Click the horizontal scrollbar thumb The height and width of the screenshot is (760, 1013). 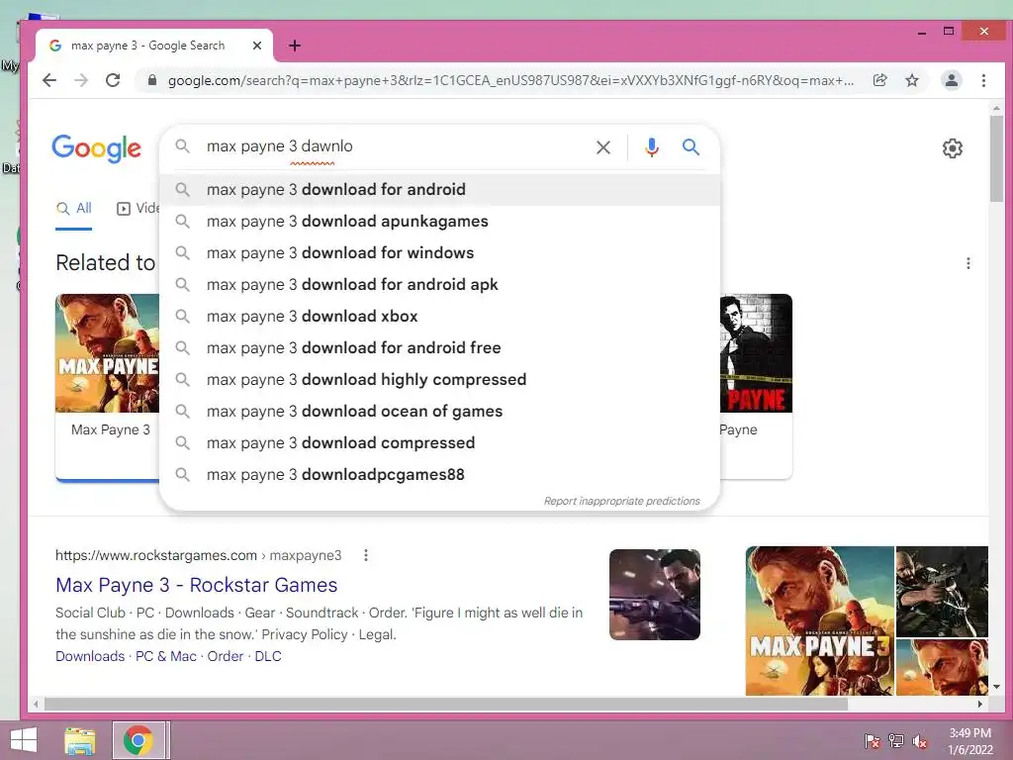[x=446, y=704]
